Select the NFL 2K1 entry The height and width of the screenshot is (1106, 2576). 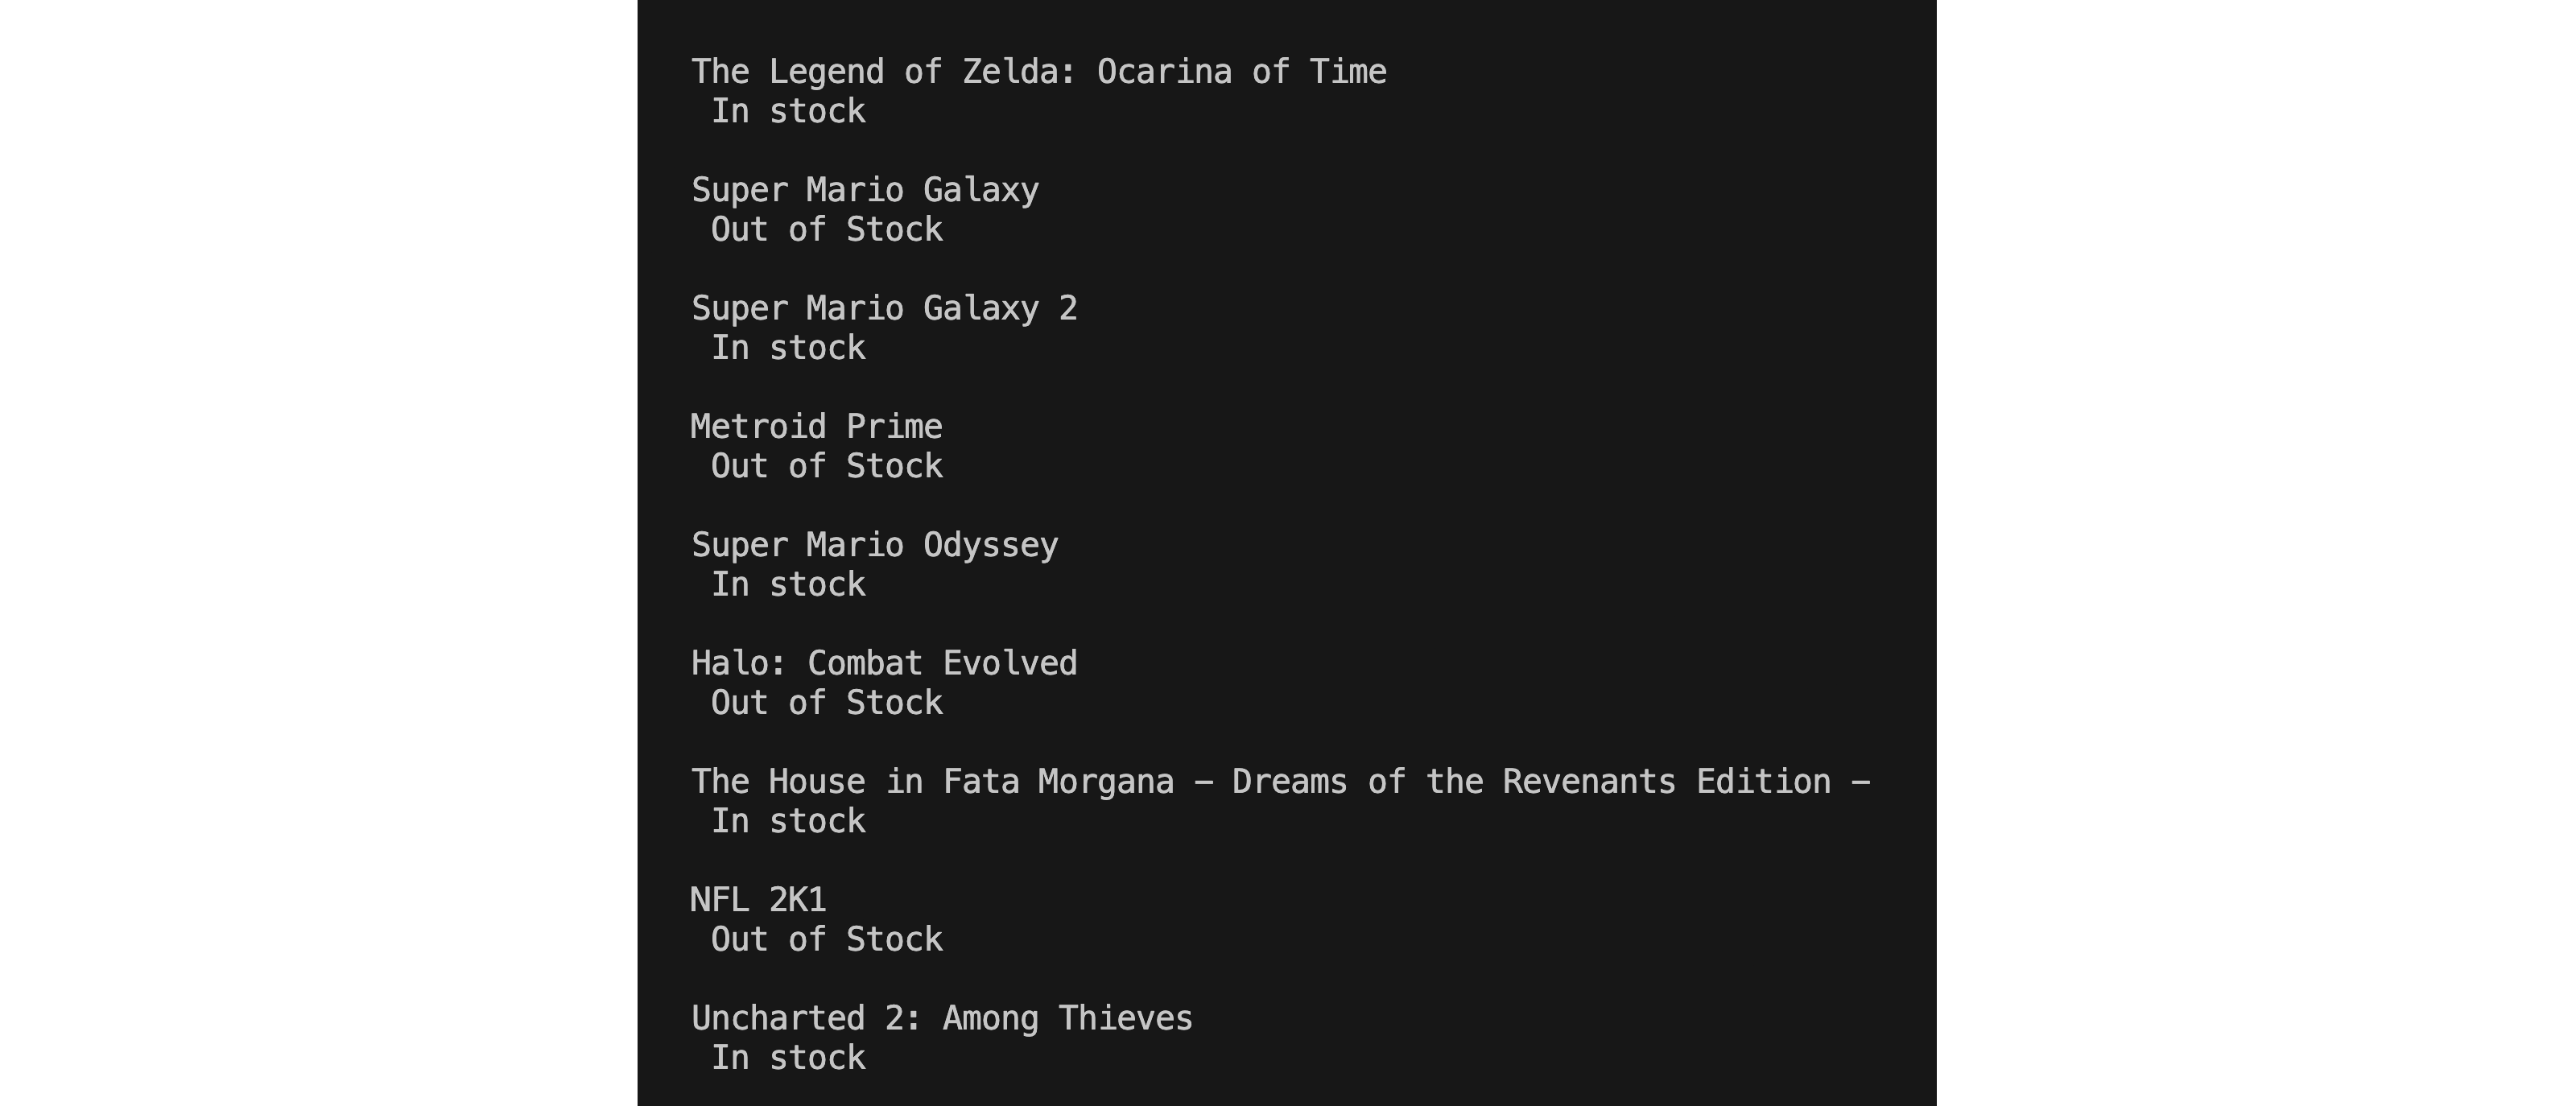(758, 900)
